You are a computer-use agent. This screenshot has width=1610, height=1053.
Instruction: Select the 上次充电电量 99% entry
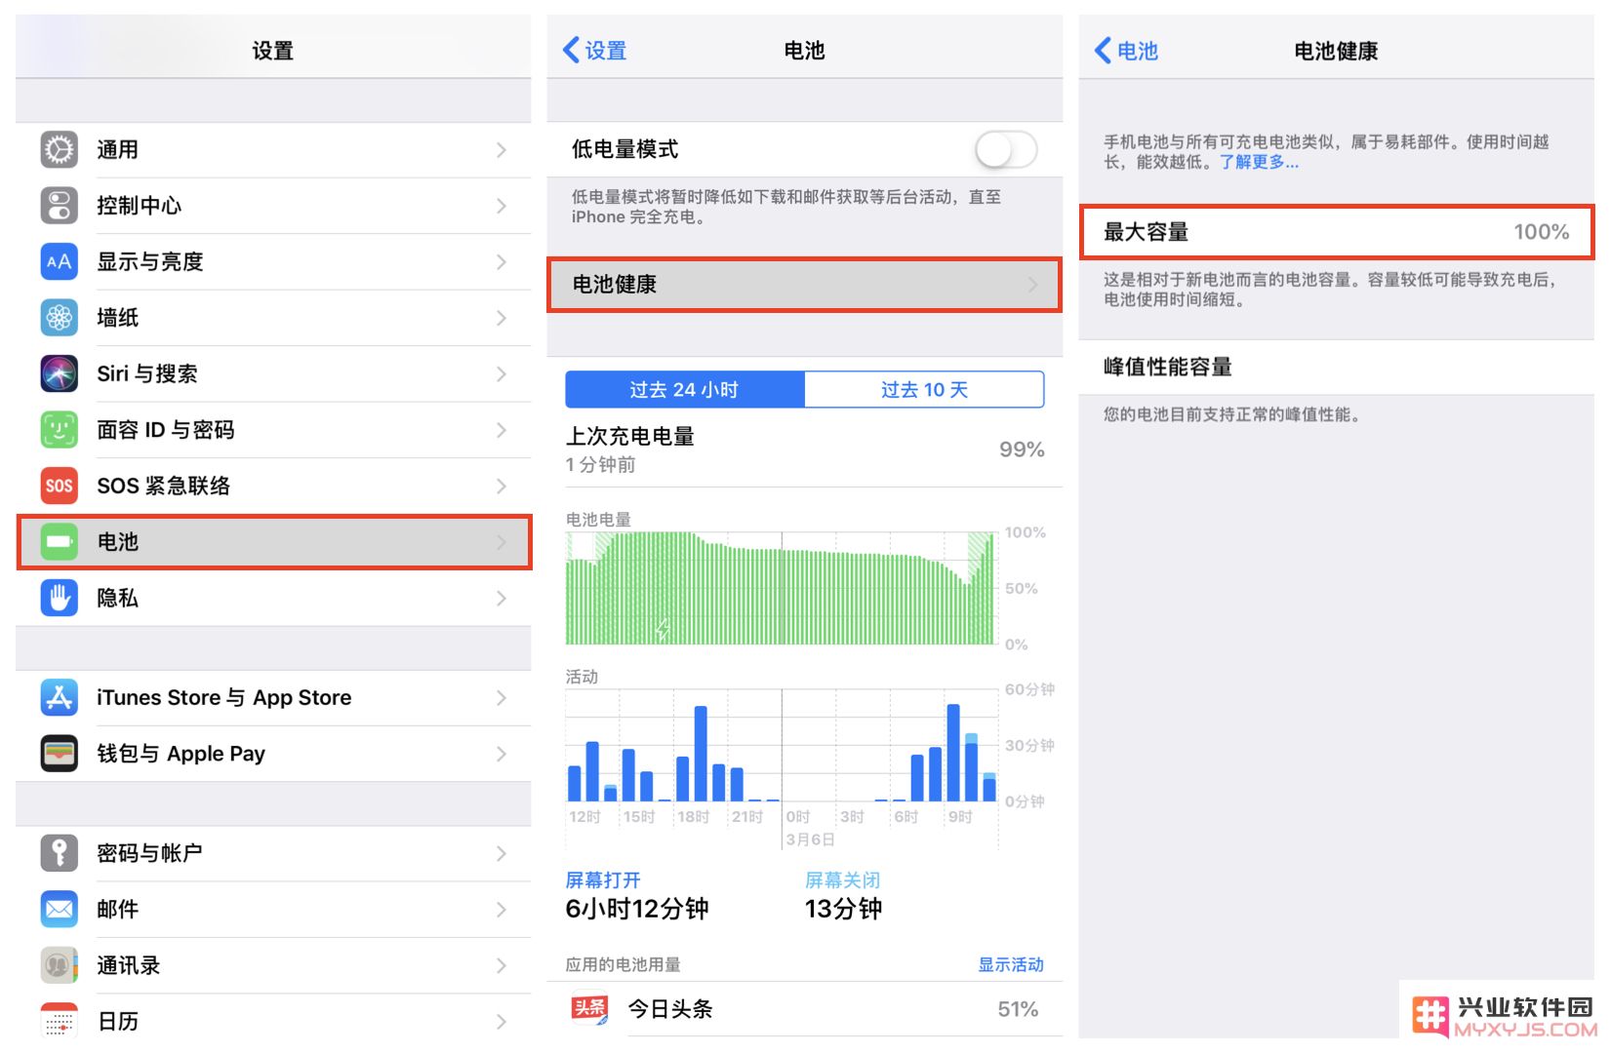tap(805, 449)
